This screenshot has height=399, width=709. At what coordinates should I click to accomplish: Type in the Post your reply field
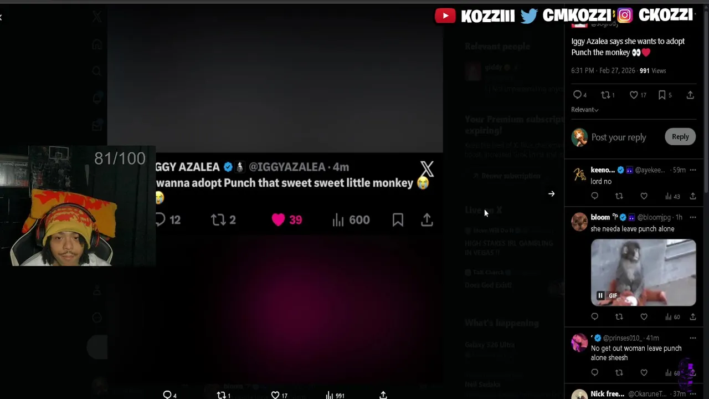tap(619, 137)
